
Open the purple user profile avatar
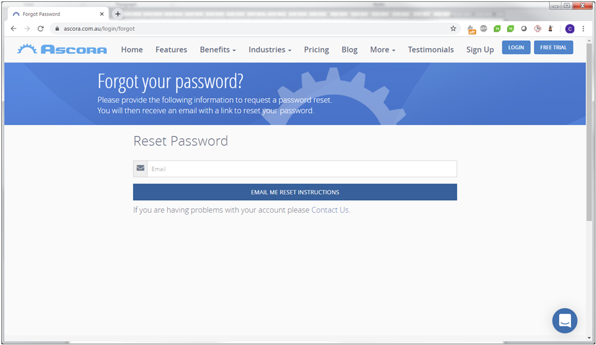(570, 29)
